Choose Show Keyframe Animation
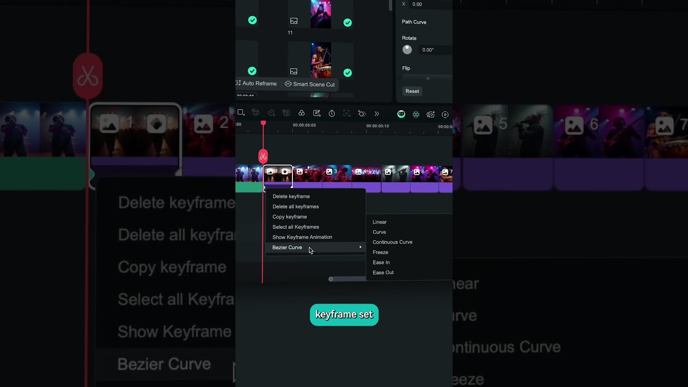Image resolution: width=688 pixels, height=387 pixels. coord(302,237)
